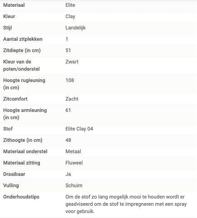Click the Zwart leg color value
This screenshot has height=218, width=197.
coord(72,62)
